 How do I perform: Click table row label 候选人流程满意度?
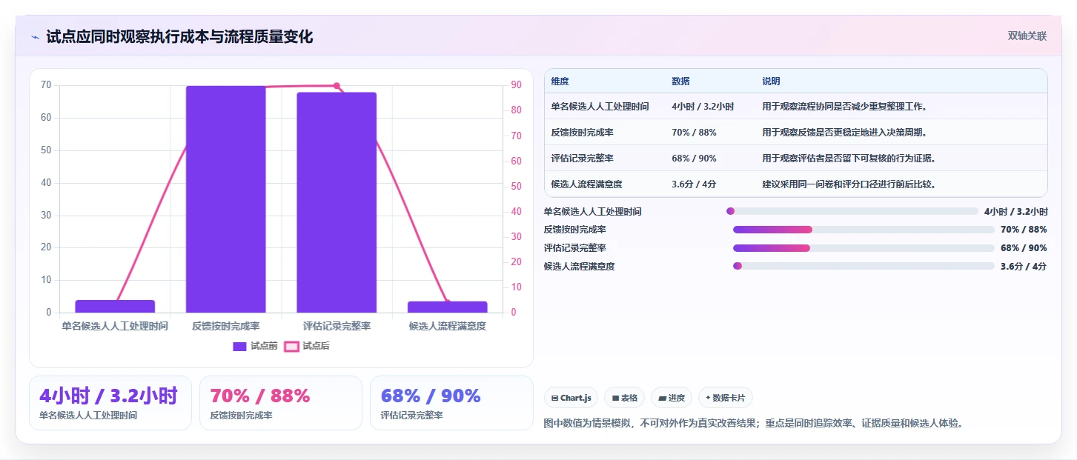(586, 184)
